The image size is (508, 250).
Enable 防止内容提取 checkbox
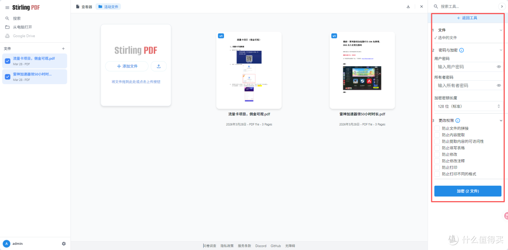pos(437,135)
